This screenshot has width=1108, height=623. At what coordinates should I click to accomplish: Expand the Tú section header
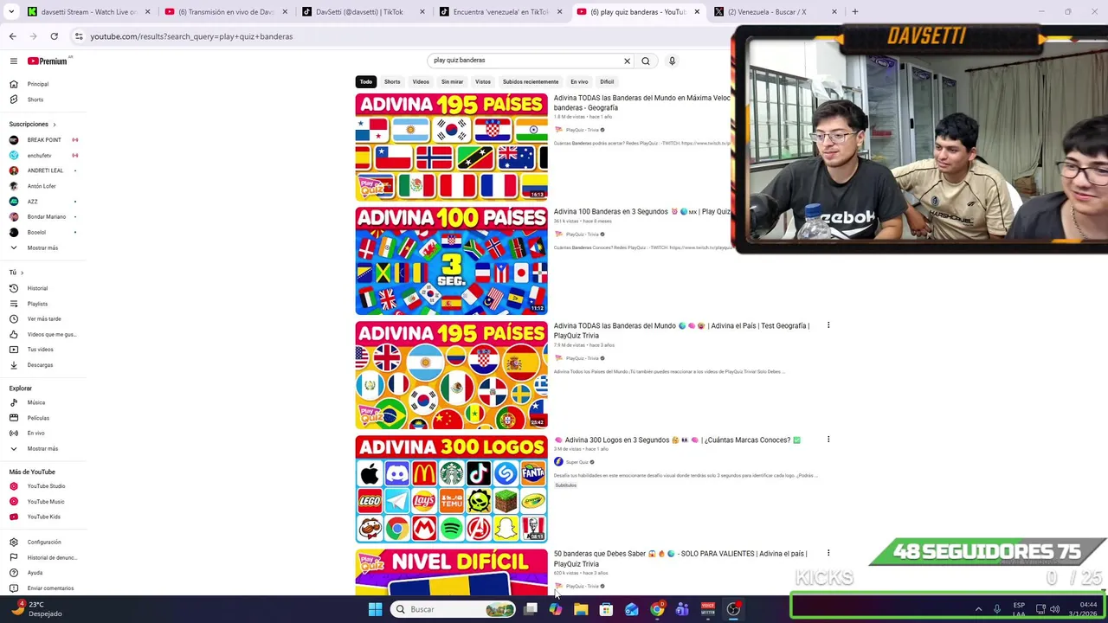(16, 273)
